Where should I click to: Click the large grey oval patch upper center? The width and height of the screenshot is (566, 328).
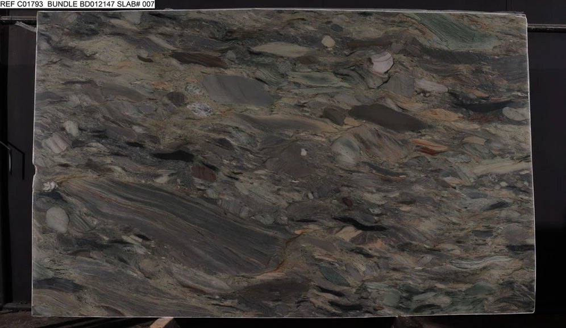237,90
